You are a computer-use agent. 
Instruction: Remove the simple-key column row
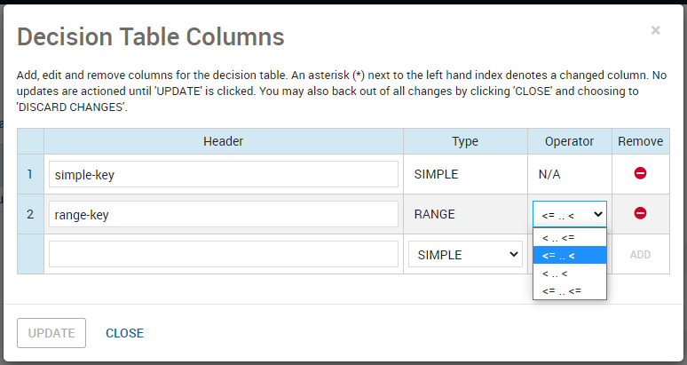pyautogui.click(x=640, y=174)
